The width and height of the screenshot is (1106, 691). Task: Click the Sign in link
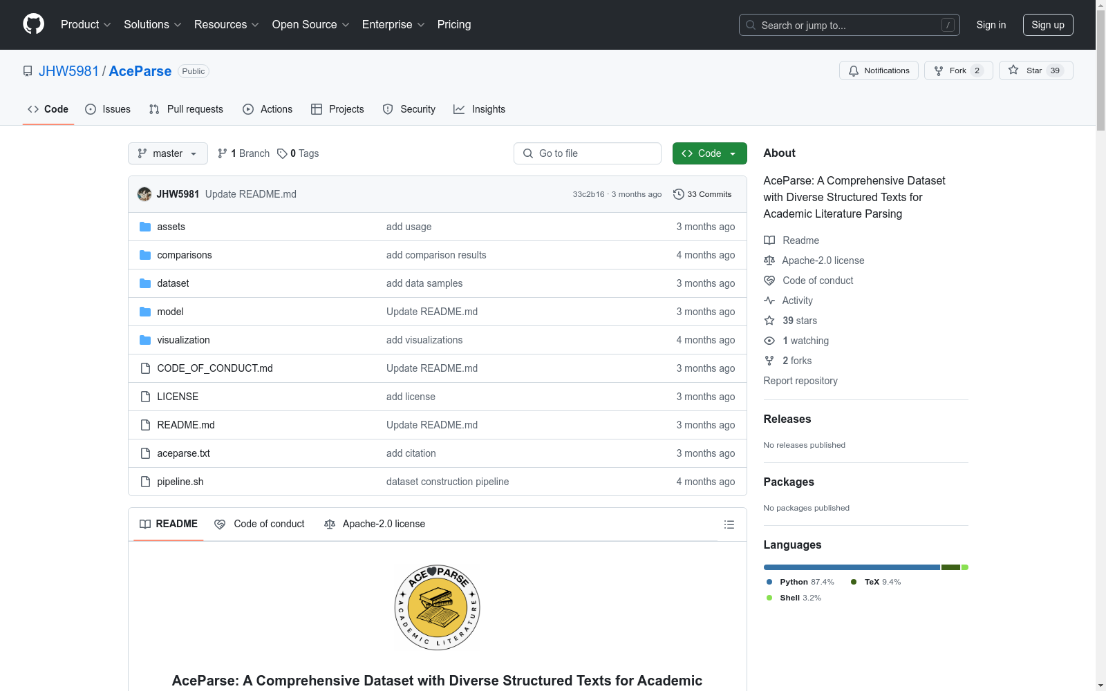tap(991, 25)
